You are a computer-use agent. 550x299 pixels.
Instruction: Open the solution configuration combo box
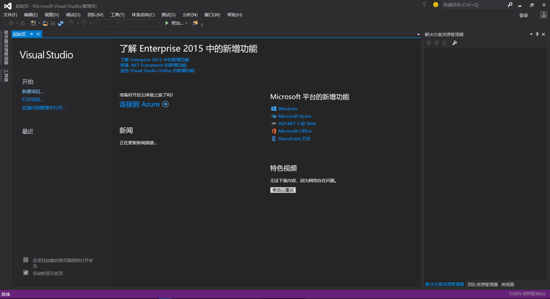[108, 23]
